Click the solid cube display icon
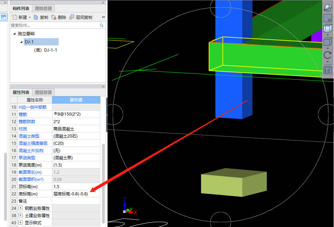The height and width of the screenshot is (227, 334). (328, 42)
